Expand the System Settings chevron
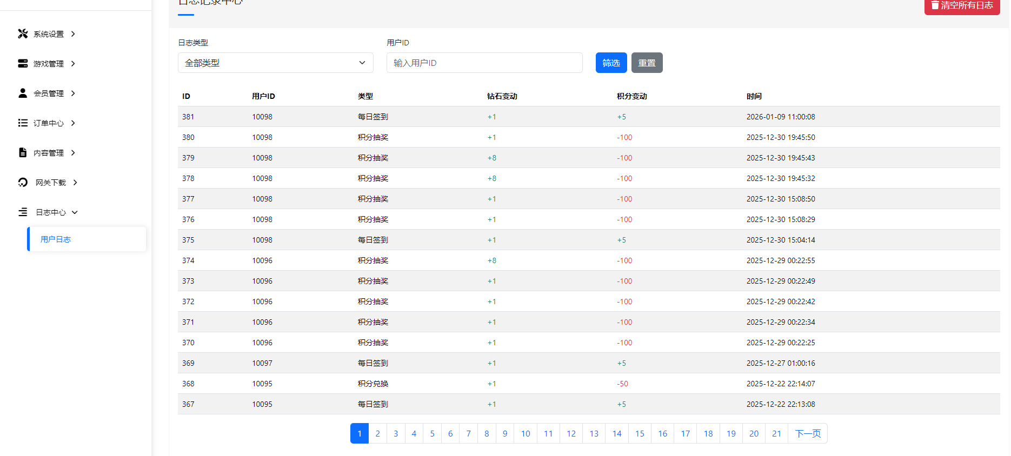This screenshot has height=456, width=1011. click(x=73, y=34)
